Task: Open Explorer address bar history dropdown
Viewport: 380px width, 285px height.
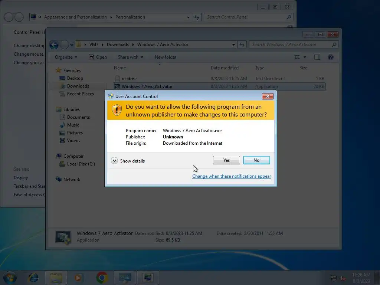Action: coord(233,45)
